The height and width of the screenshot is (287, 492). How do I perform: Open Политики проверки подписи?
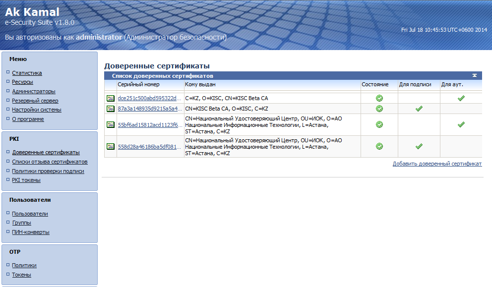click(48, 171)
